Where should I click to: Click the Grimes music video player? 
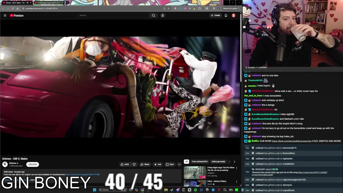tap(120, 87)
